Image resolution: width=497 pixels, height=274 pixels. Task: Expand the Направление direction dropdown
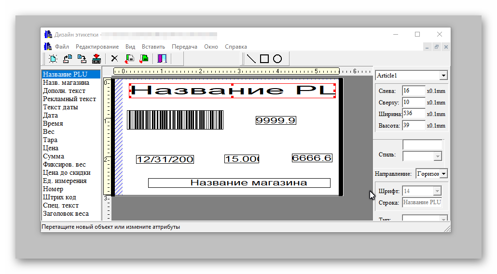coord(444,173)
